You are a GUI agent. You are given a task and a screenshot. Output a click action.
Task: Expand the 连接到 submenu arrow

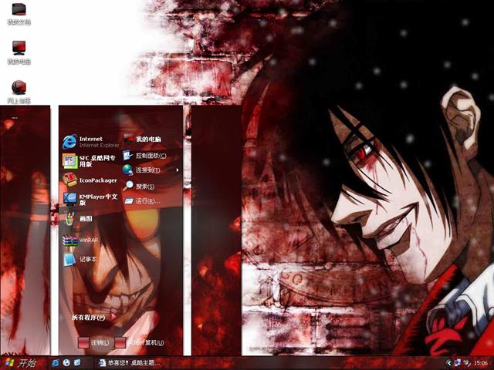point(178,170)
